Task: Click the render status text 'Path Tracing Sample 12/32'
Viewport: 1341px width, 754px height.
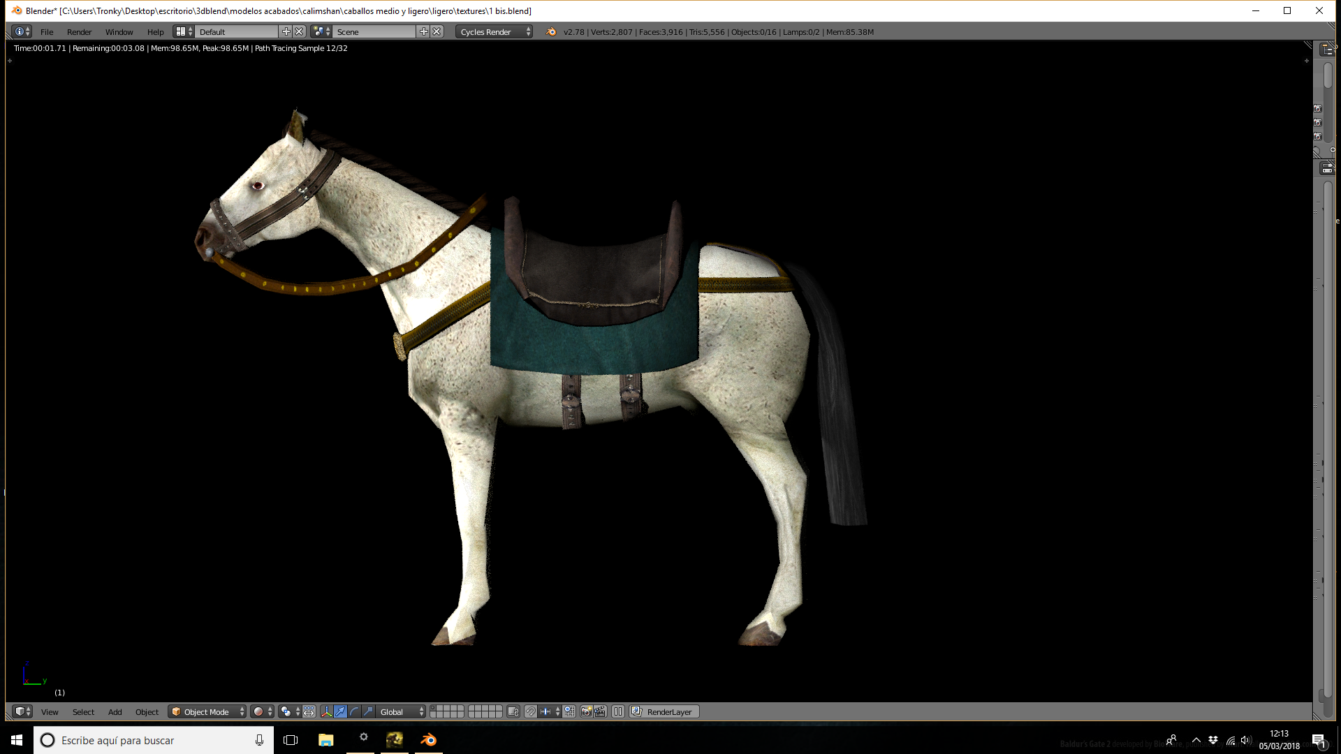Action: coord(301,48)
